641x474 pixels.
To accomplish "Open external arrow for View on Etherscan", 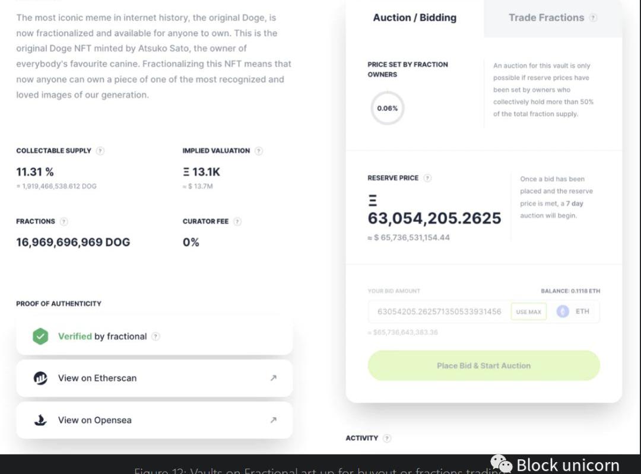I will pyautogui.click(x=273, y=378).
